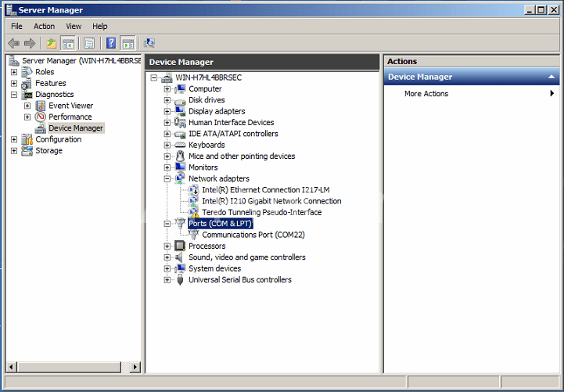
Task: Click the Scan for hardware changes icon
Action: click(x=149, y=43)
